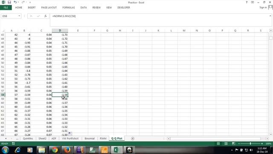The height and width of the screenshot is (154, 273).
Task: Click the Insert Function fx icon
Action: coord(46,16)
